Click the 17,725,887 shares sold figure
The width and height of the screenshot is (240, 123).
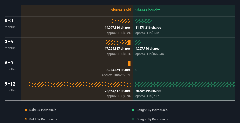(118, 49)
